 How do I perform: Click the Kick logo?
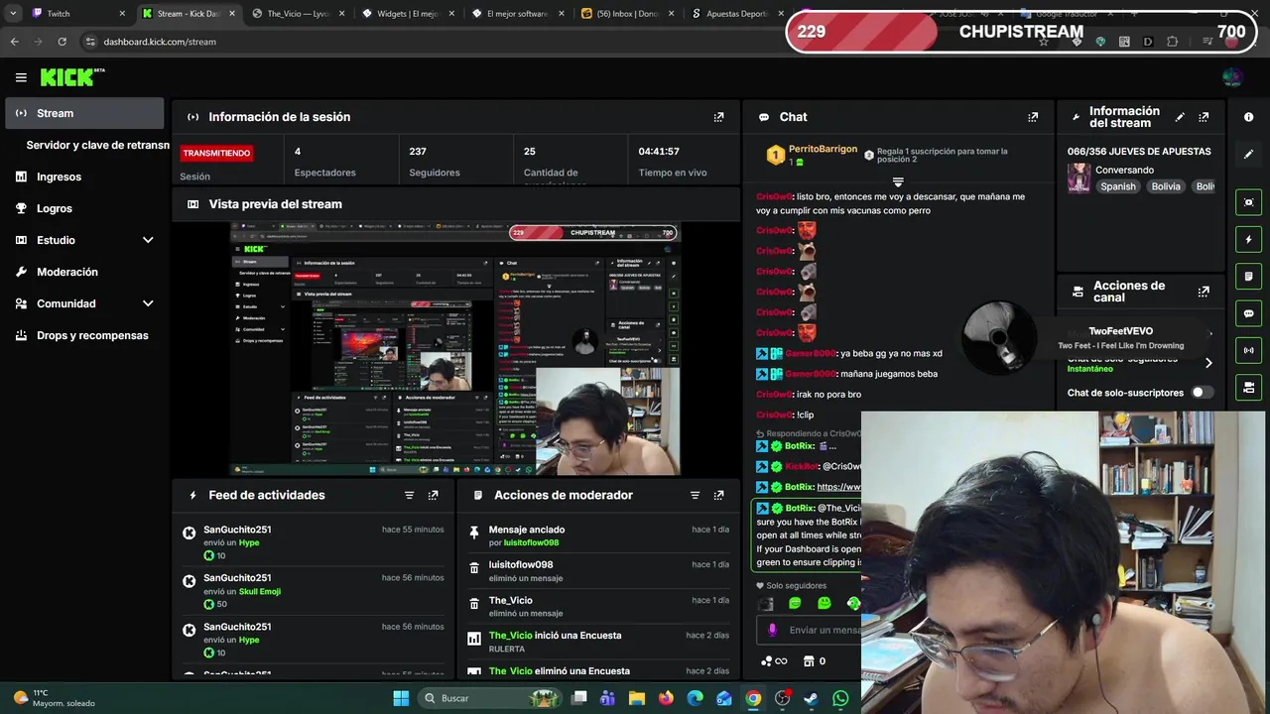pyautogui.click(x=72, y=77)
